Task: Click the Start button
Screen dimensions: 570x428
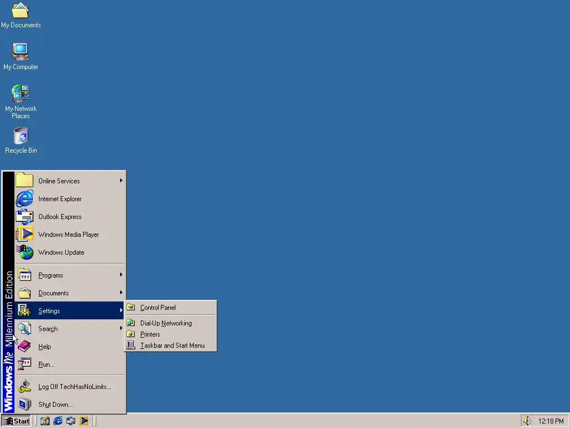Action: coord(16,421)
